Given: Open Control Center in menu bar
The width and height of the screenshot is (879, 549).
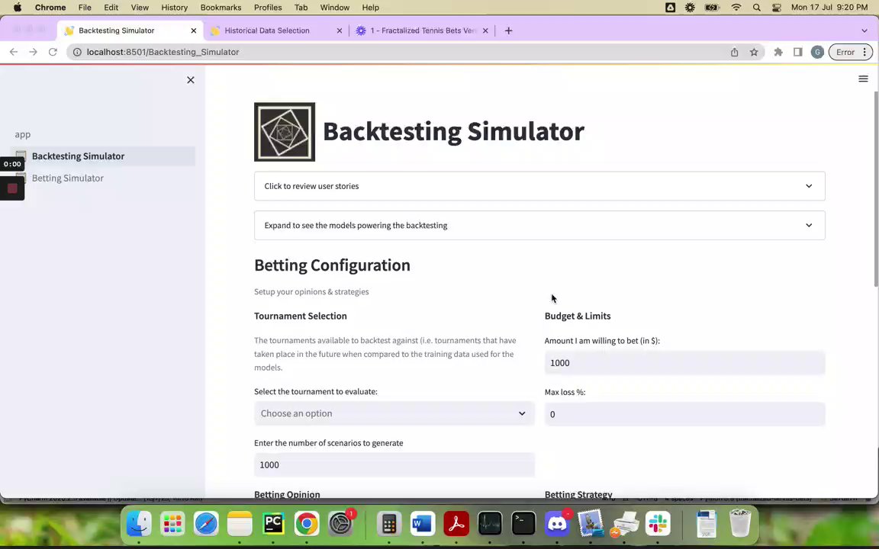Looking at the screenshot, I should [x=777, y=8].
